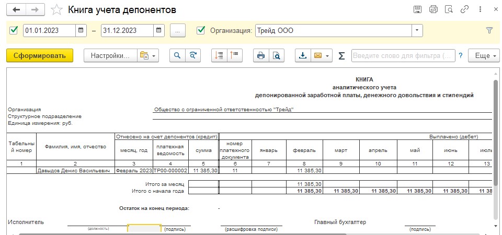The width and height of the screenshot is (502, 235).
Task: Go back with the left arrow button
Action: pos(16,9)
